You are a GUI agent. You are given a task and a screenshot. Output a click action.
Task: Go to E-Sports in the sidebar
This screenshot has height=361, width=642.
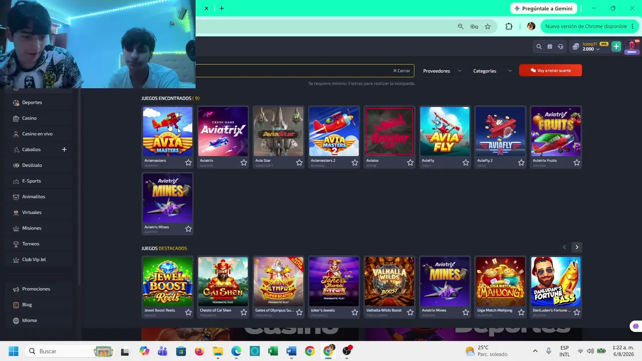(x=32, y=181)
